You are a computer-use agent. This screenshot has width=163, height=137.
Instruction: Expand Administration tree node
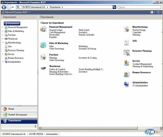[x=3, y=62]
